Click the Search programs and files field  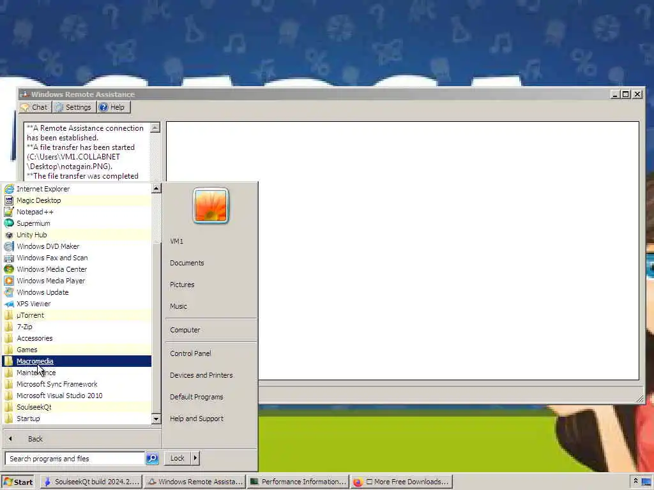pyautogui.click(x=75, y=458)
